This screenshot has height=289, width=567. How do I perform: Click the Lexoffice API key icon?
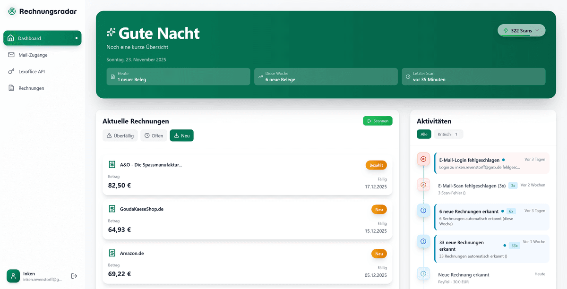[x=10, y=71]
